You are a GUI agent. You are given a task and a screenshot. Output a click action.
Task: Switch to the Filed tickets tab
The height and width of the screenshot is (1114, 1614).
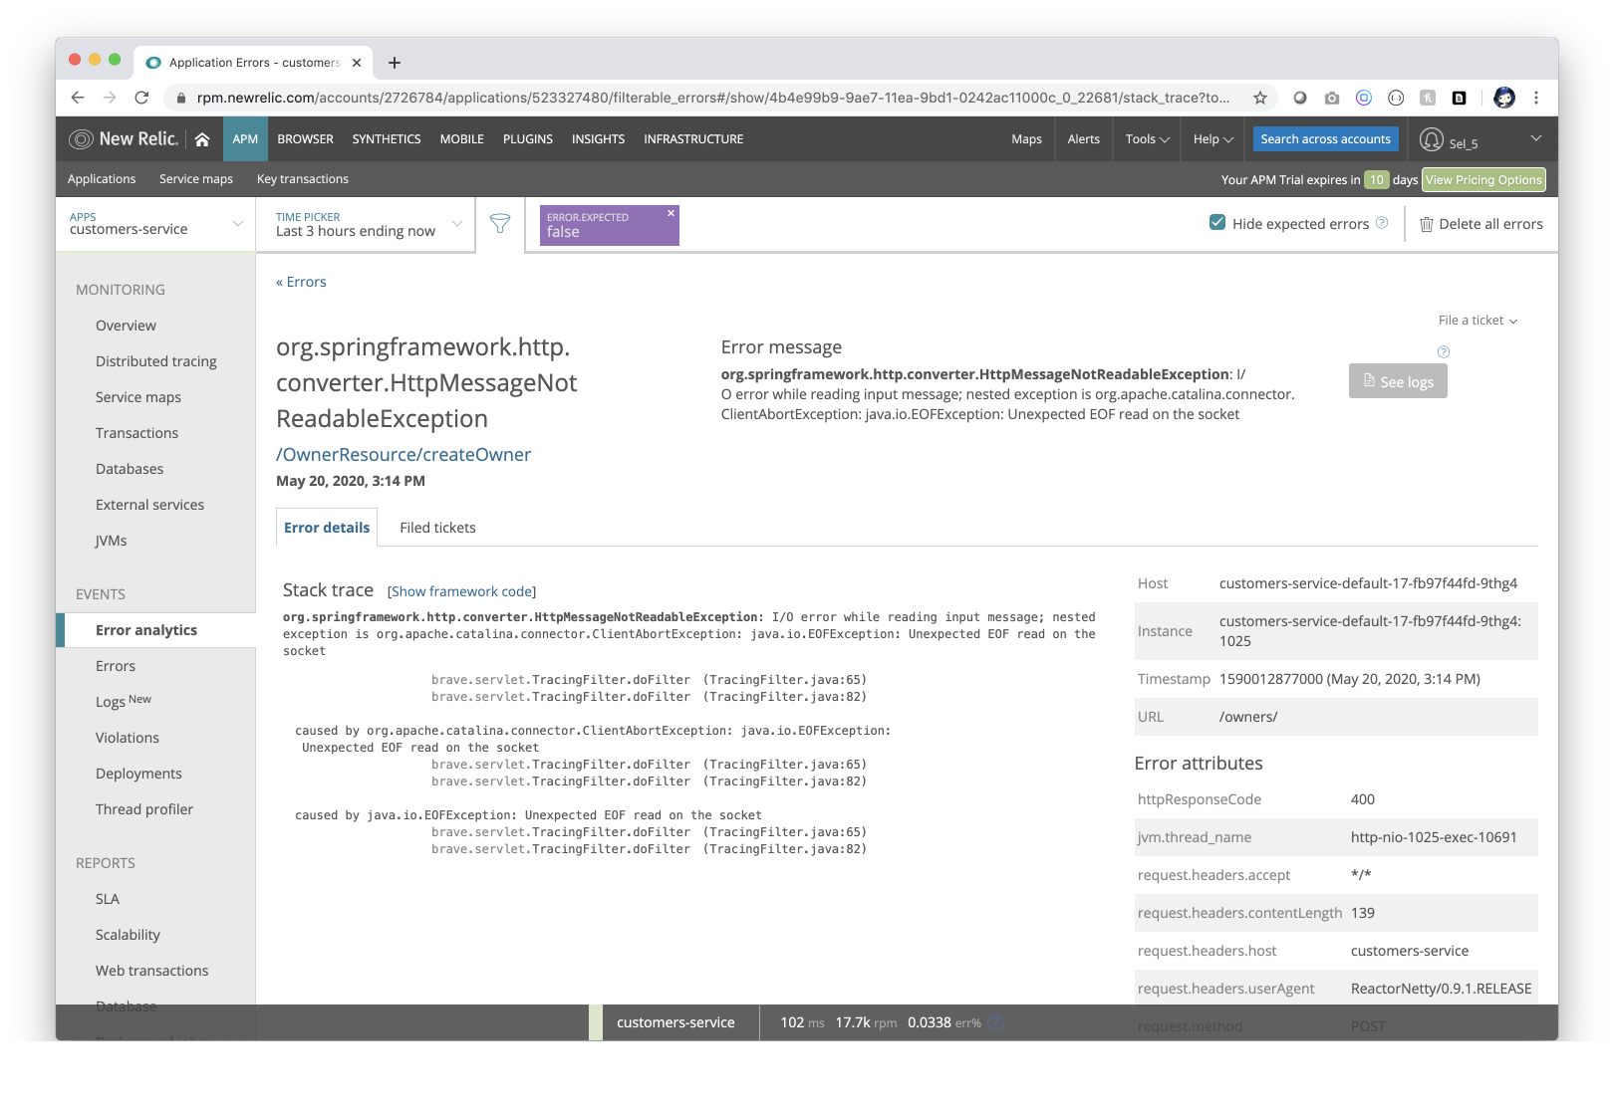pos(437,528)
